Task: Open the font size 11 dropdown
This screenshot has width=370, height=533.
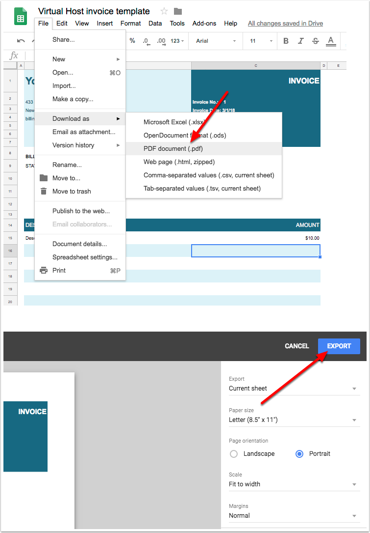Action: click(x=261, y=41)
